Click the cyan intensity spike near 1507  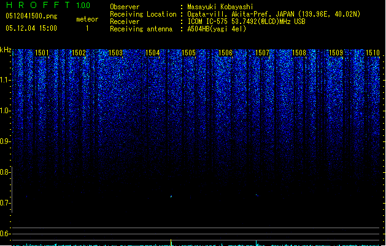pyautogui.click(x=257, y=243)
